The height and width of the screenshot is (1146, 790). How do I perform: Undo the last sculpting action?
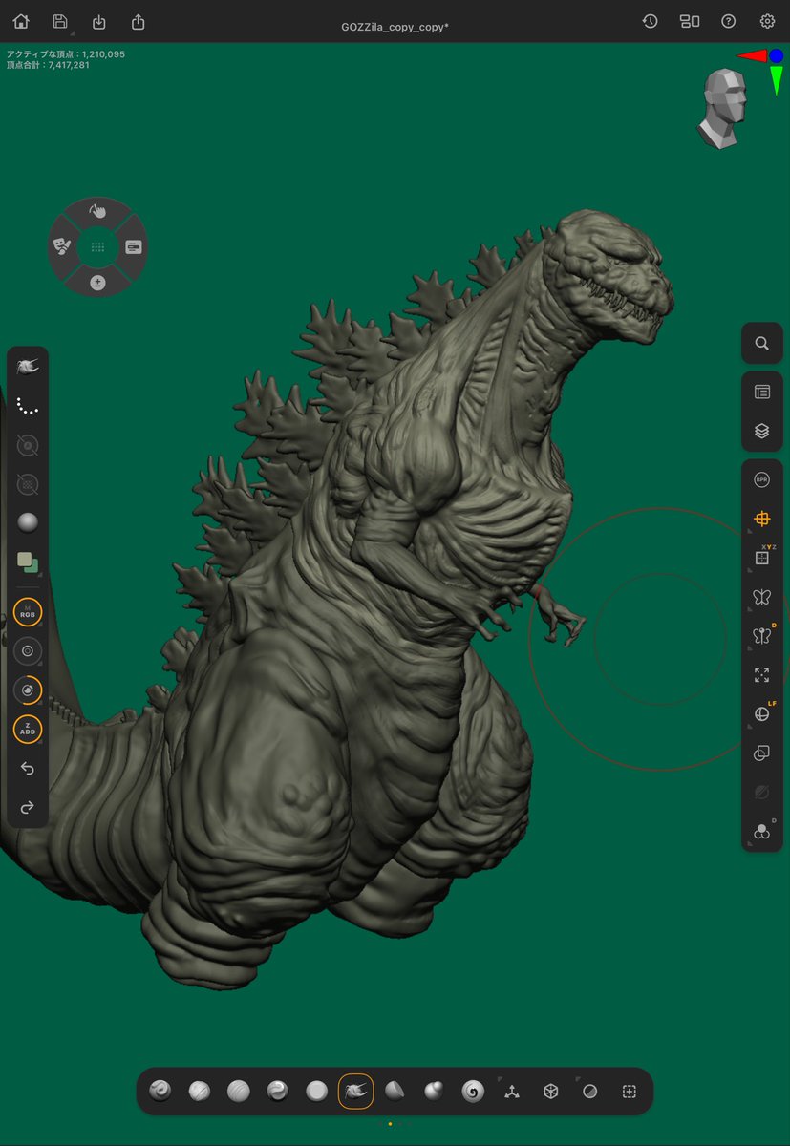27,768
